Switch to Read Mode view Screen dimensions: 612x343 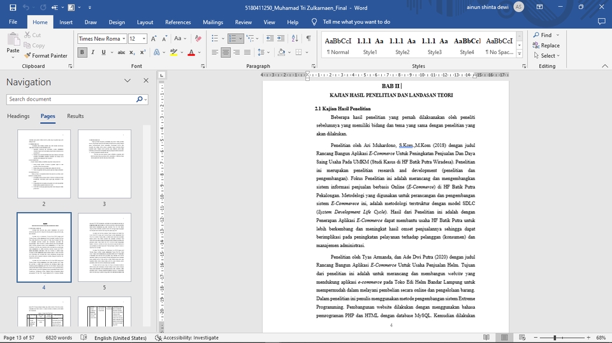point(486,337)
